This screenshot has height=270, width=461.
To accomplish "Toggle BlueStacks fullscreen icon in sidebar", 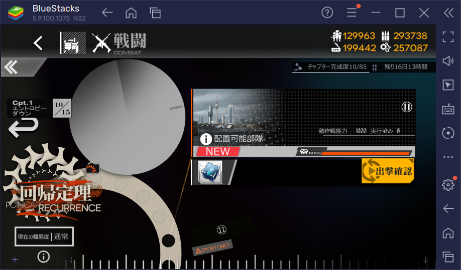I will pos(447,36).
